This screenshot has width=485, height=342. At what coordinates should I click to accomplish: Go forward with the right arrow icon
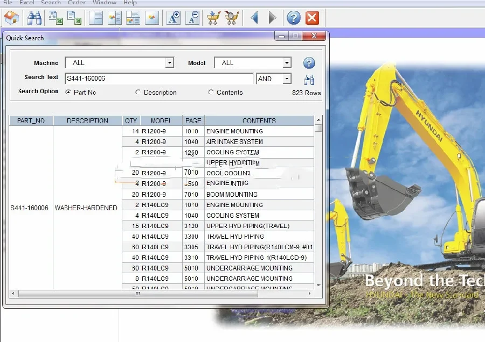272,18
